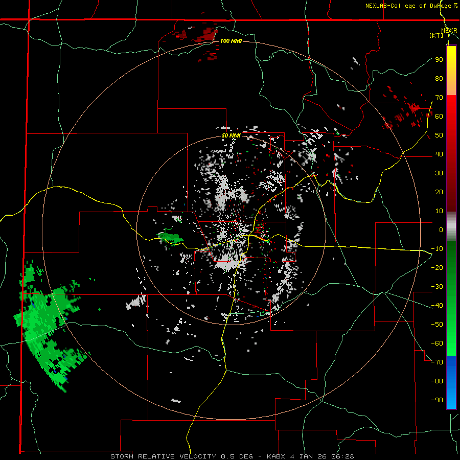Select the -60 scale value
Viewport: 460px width, 460px height.
(x=437, y=343)
